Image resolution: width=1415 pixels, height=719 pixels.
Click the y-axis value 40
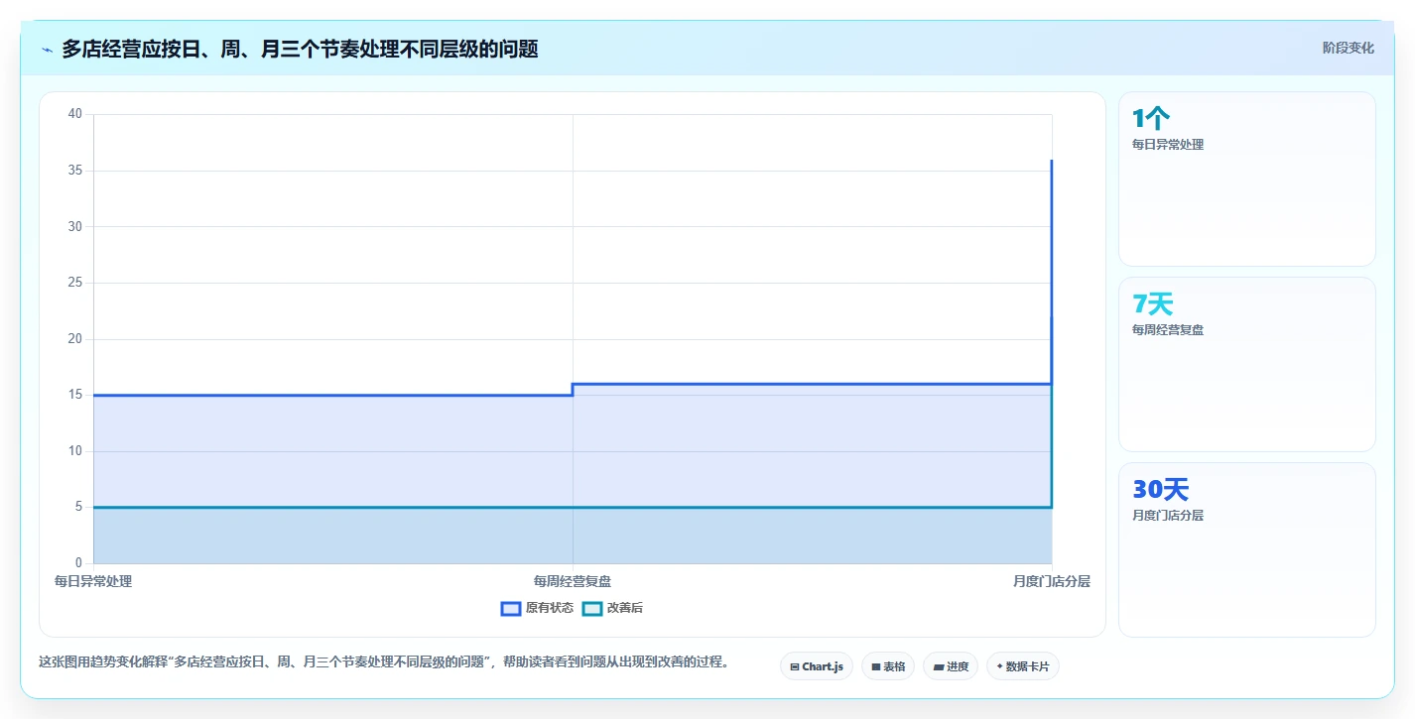click(x=75, y=114)
